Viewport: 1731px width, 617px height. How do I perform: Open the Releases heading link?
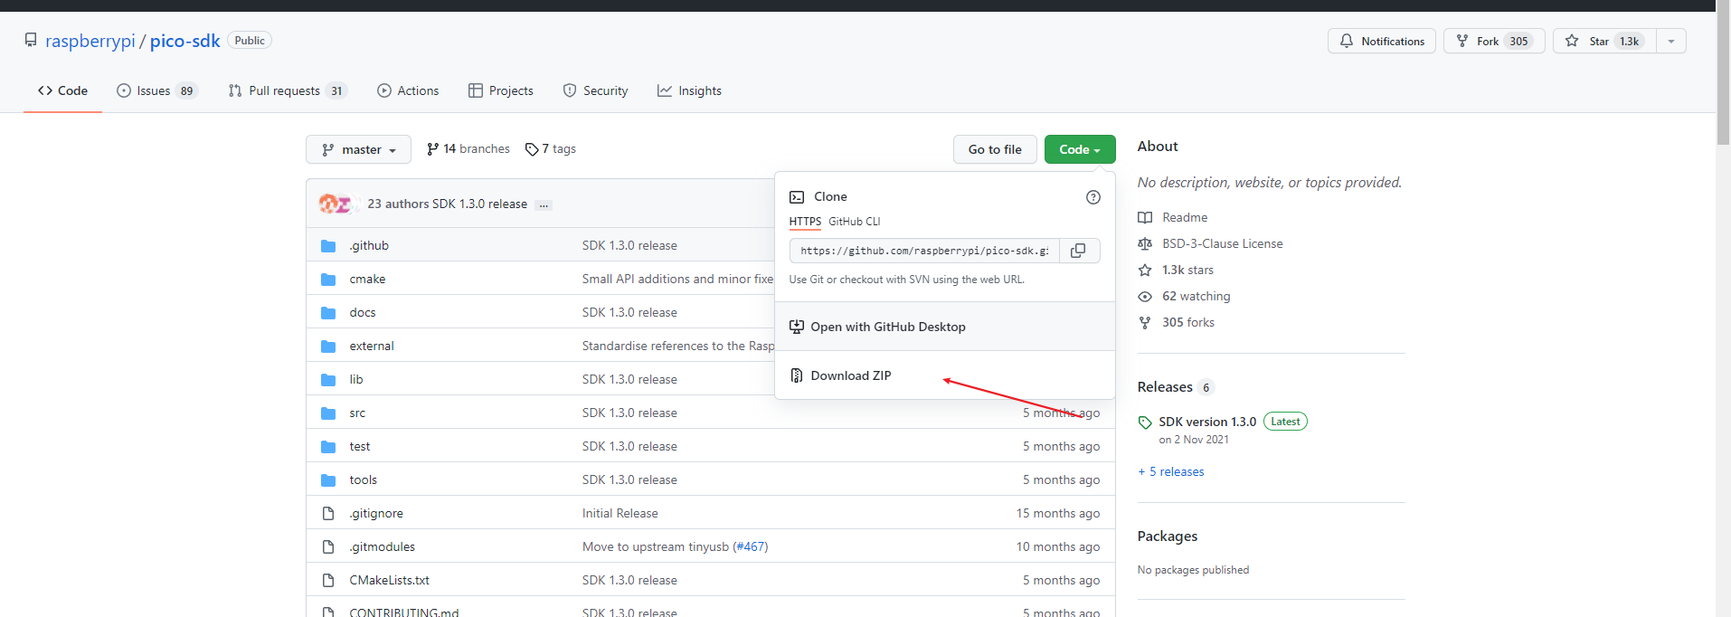coord(1165,386)
